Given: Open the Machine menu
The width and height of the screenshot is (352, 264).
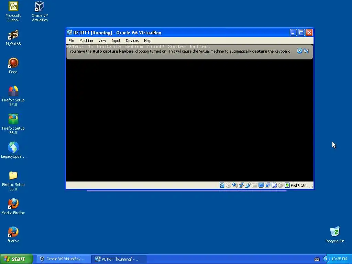Looking at the screenshot, I should tap(86, 41).
